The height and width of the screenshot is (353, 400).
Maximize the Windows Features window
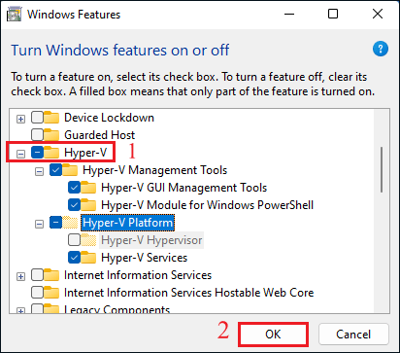pos(333,14)
